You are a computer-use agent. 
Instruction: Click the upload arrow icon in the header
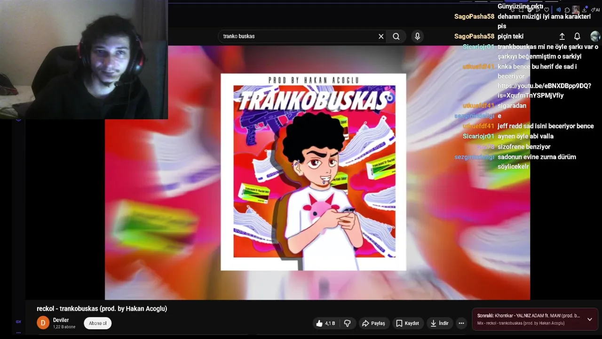pyautogui.click(x=562, y=36)
